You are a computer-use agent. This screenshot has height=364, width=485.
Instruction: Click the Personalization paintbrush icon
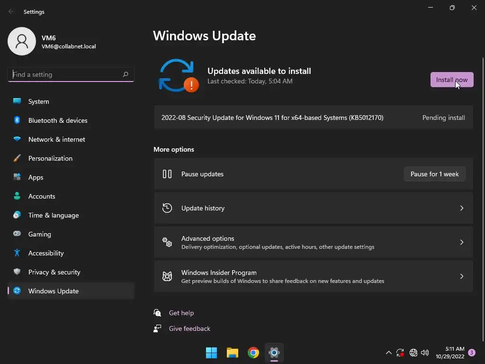click(17, 158)
